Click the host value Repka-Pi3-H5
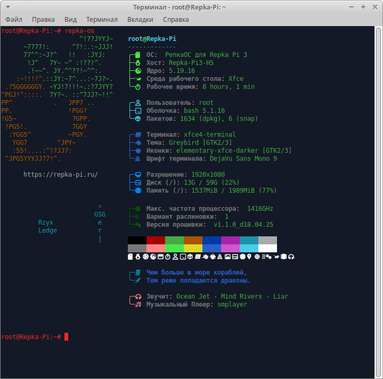383x379 pixels. click(x=191, y=63)
